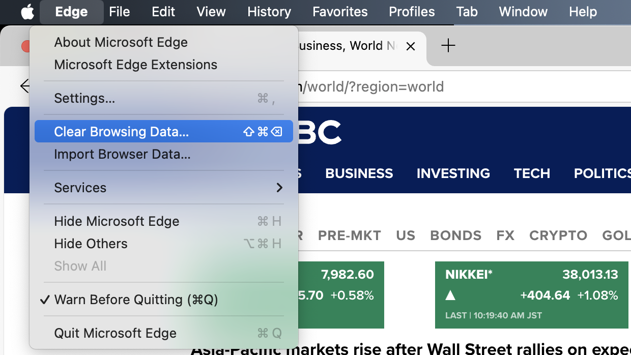Click About Microsoft Edge
The height and width of the screenshot is (355, 631).
(121, 42)
